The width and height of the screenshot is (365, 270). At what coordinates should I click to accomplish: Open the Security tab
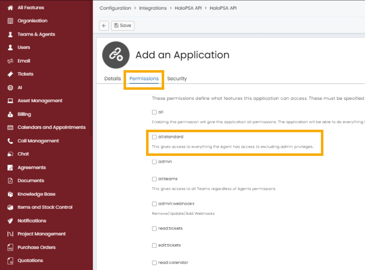[x=177, y=79]
